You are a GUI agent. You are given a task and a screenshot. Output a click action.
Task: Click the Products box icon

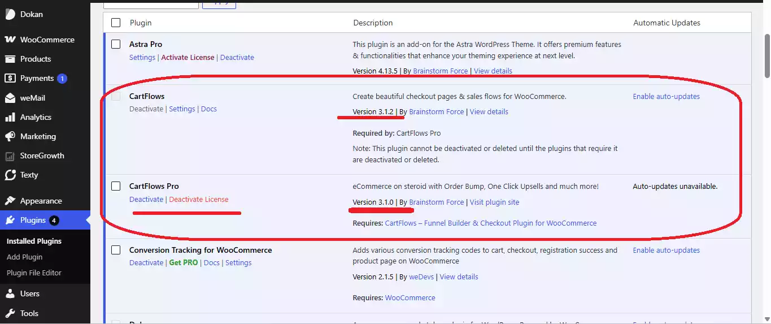click(x=10, y=59)
